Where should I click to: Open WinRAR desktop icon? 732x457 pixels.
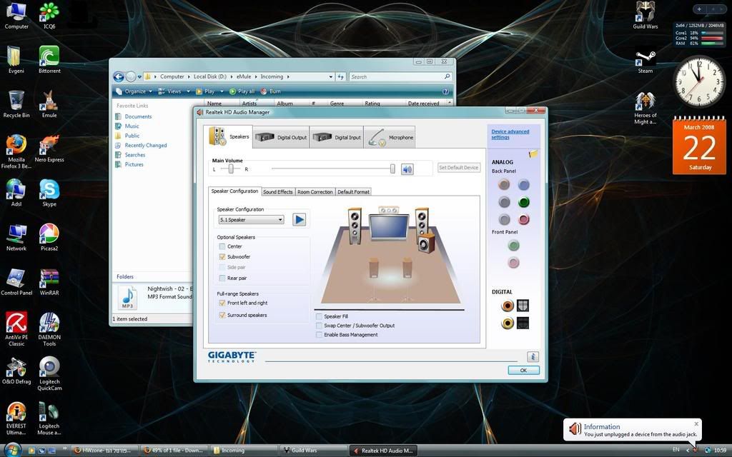point(49,281)
